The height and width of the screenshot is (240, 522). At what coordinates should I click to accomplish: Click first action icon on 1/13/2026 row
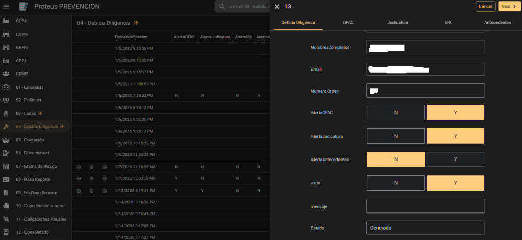point(79,190)
